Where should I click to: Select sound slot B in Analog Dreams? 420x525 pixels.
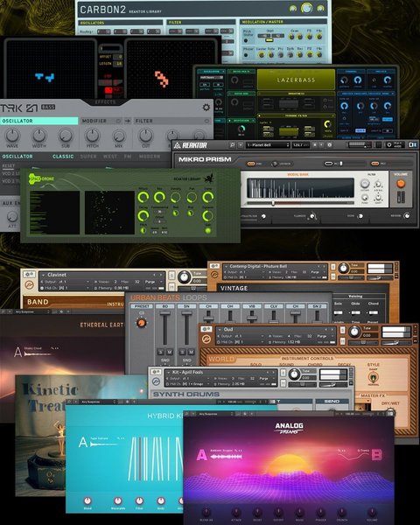[377, 455]
